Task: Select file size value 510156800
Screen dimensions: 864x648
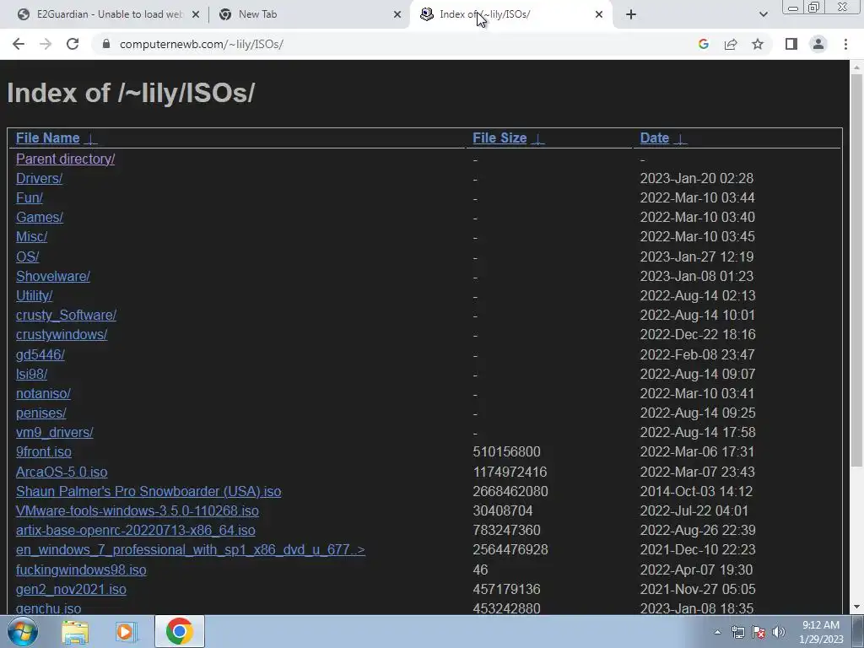Action: 506,452
